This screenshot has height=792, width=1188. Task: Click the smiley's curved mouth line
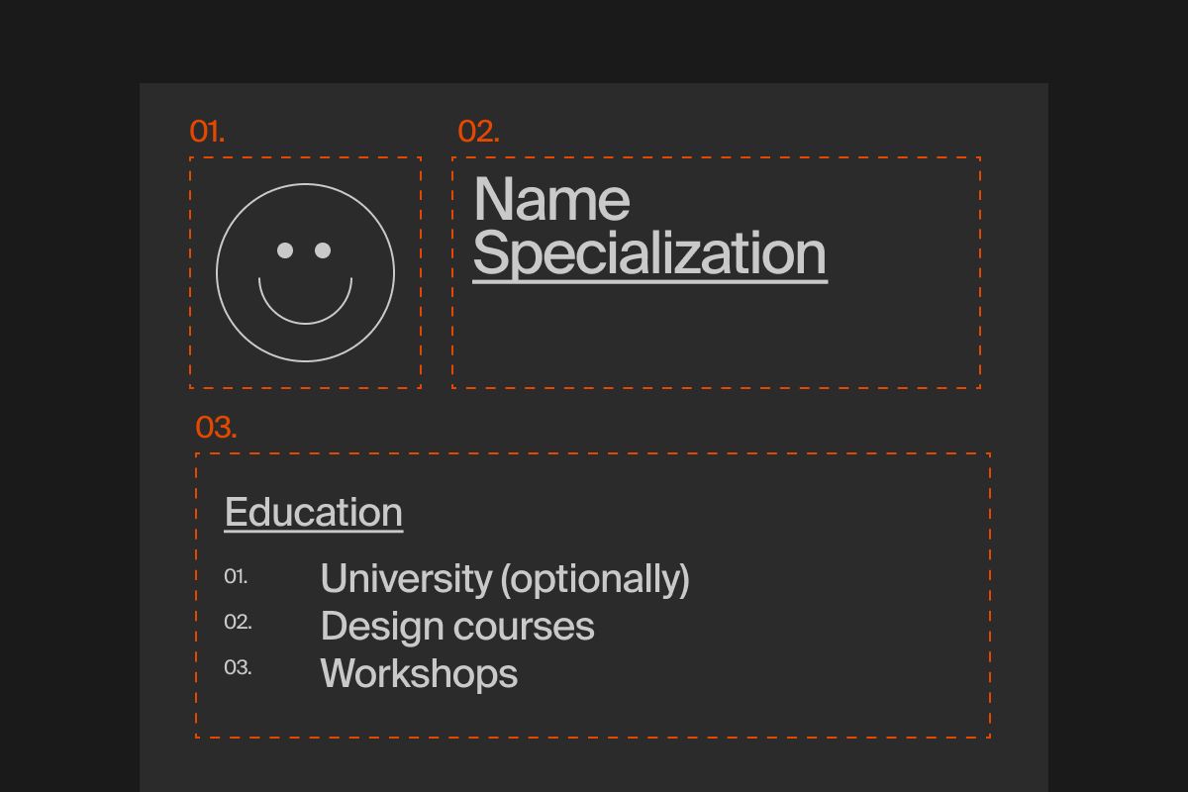305,322
